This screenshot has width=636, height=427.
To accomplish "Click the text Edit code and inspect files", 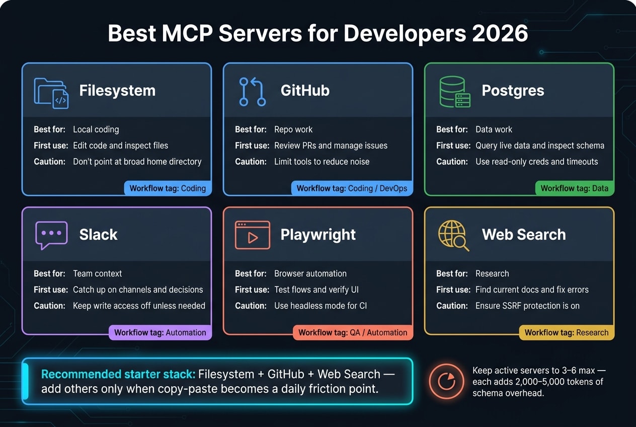I will [121, 146].
